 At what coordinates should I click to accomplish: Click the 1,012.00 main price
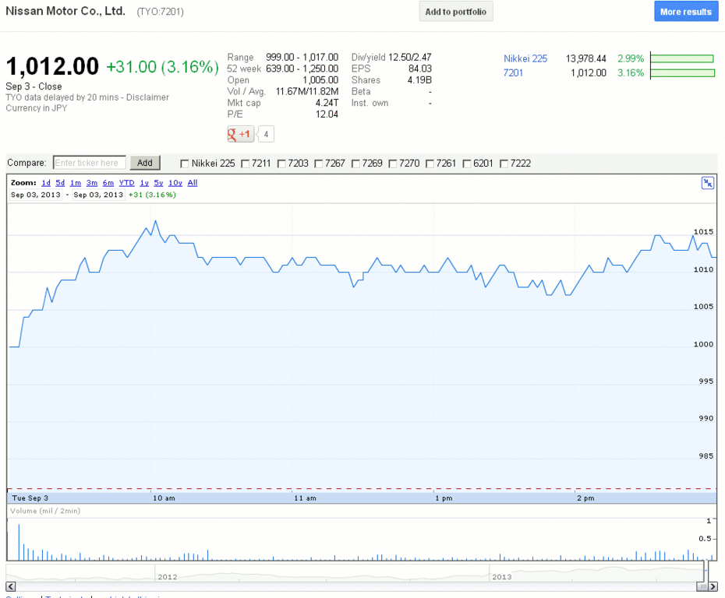52,66
